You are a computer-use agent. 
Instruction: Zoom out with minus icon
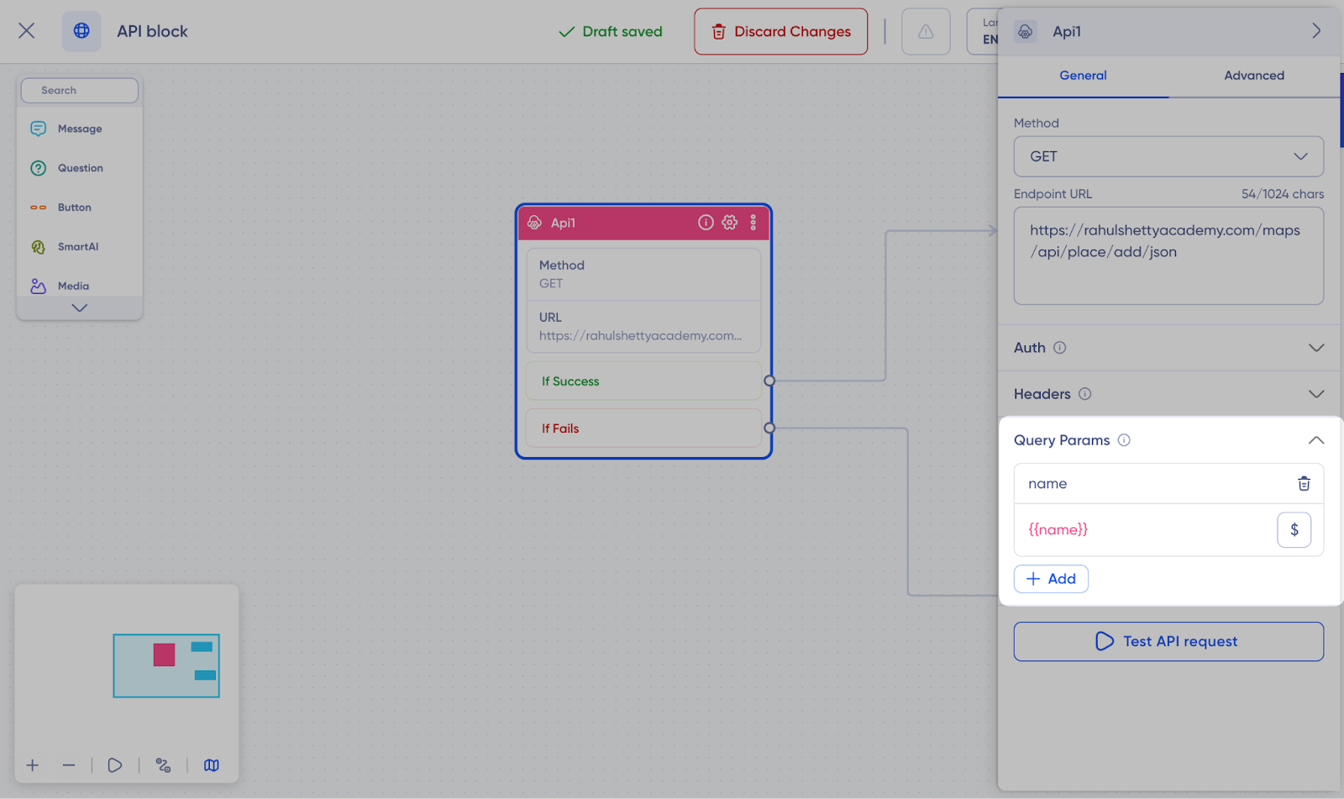(x=69, y=765)
